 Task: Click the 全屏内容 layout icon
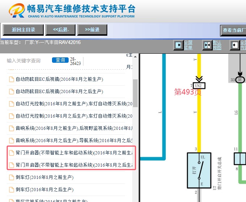(235, 45)
